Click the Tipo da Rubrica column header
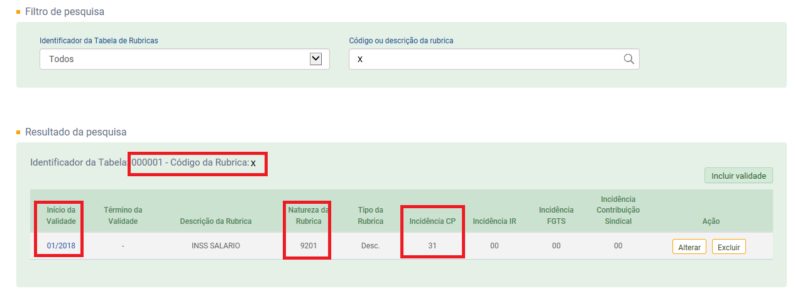Image resolution: width=795 pixels, height=296 pixels. tap(370, 215)
